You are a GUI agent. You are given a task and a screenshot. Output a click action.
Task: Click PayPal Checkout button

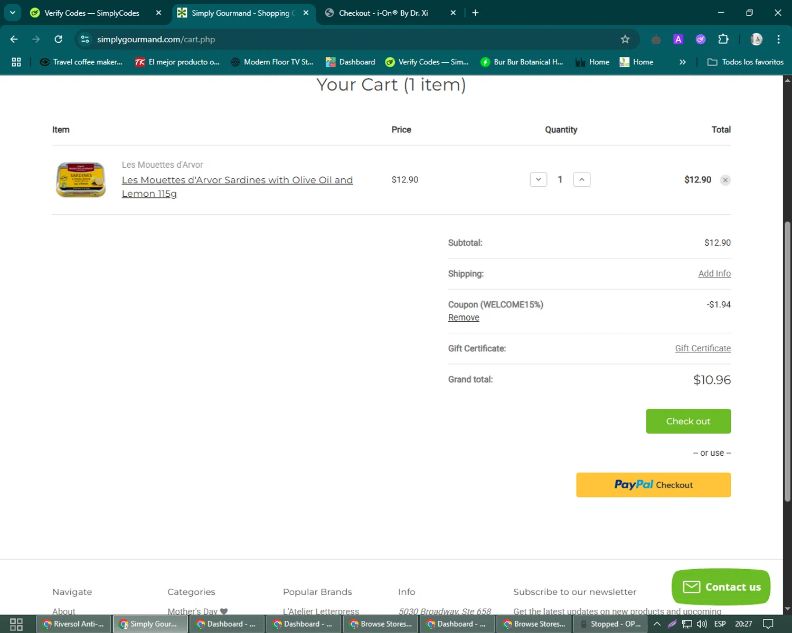[x=654, y=485]
